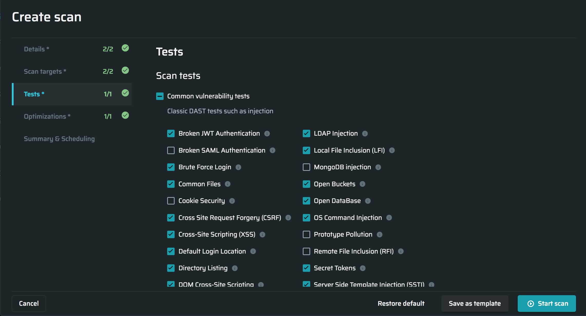This screenshot has height=316, width=586.
Task: Switch to Summary & Scheduling step
Action: click(x=59, y=139)
